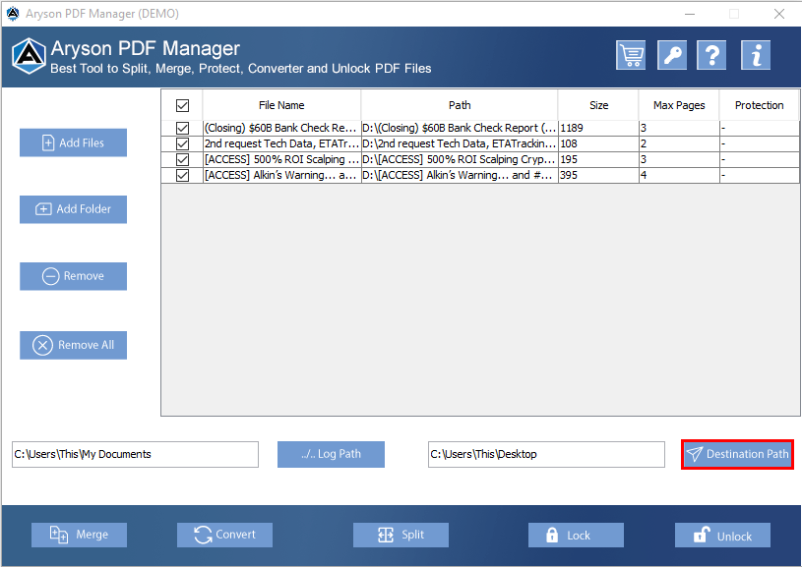Viewport: 802px width, 567px height.
Task: Merge the selected PDF files
Action: click(80, 535)
